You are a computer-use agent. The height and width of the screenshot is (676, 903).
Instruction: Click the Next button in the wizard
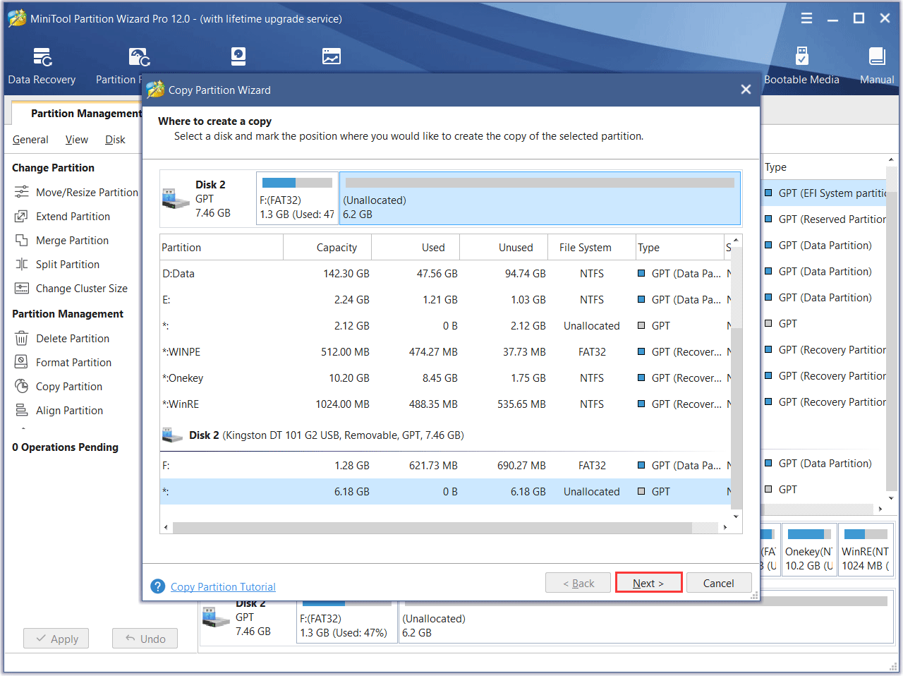click(x=648, y=583)
